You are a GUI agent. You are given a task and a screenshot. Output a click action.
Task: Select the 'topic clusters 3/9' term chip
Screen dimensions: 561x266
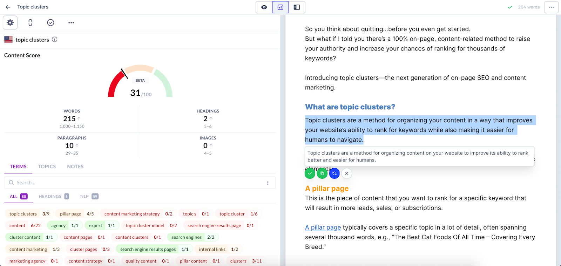(x=29, y=214)
